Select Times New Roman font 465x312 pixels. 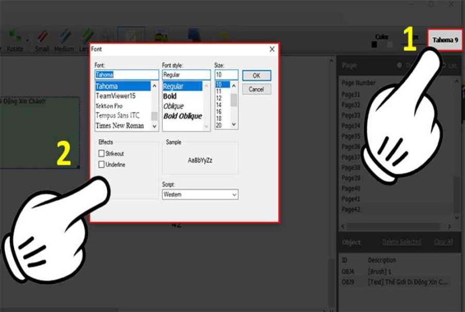pos(123,126)
